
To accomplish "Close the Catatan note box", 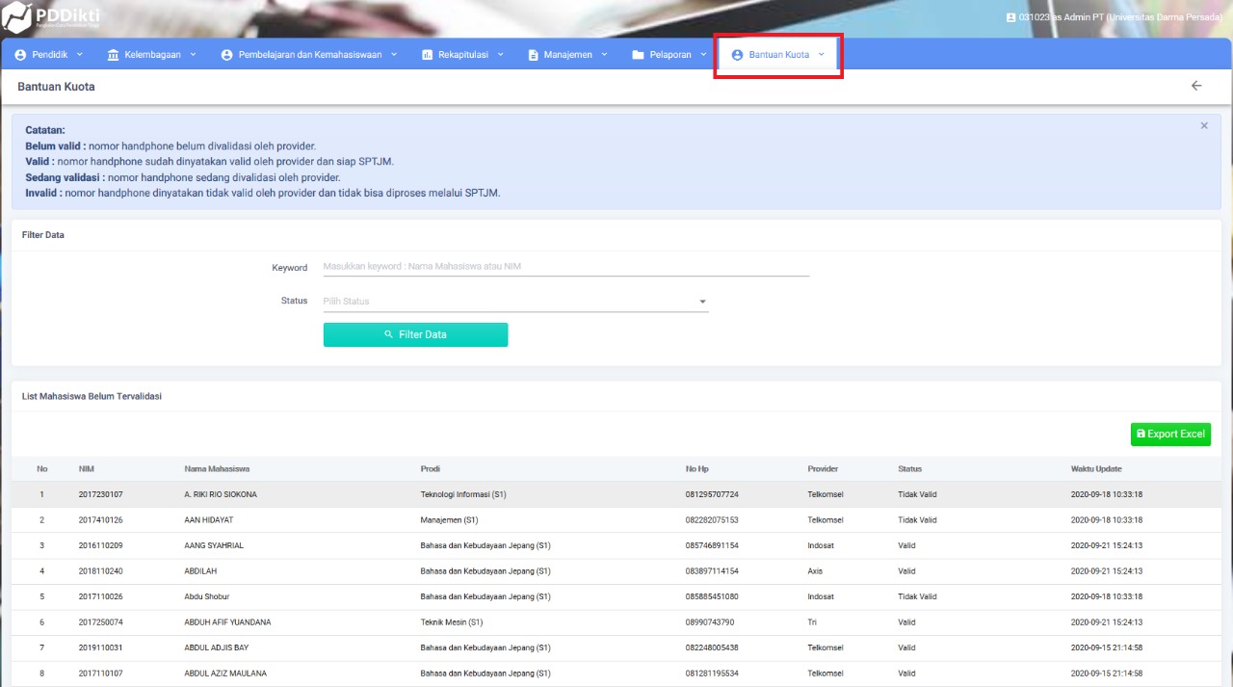I will pos(1204,125).
